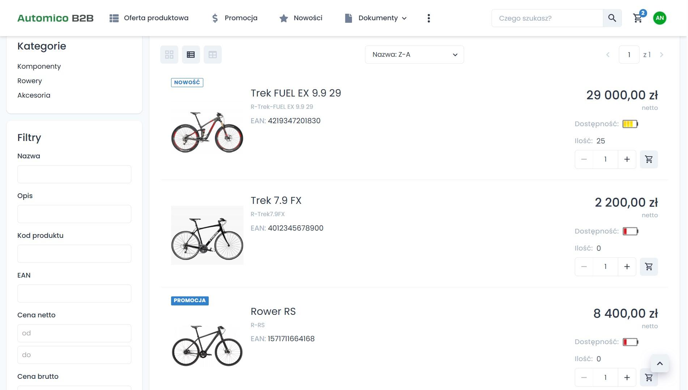Add Trek 7.9 FX to cart
The image size is (688, 390).
(649, 267)
